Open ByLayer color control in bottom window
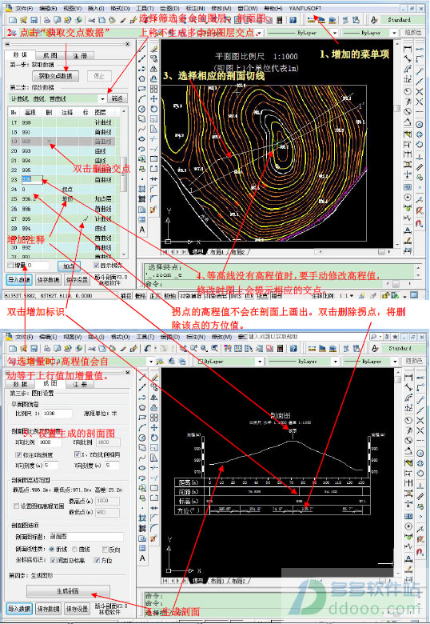This screenshot has height=624, width=430. tap(230, 362)
